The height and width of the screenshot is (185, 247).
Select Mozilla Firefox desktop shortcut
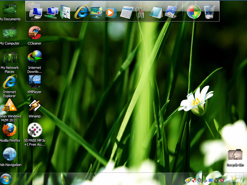10,133
